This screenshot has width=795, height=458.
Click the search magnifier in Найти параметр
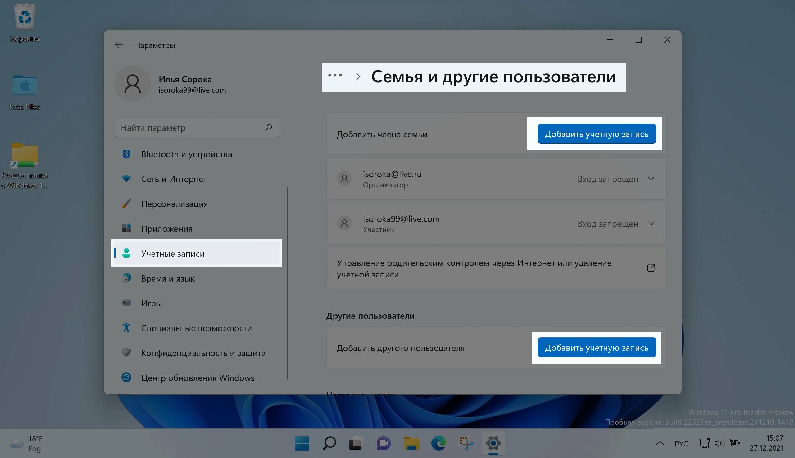[268, 127]
